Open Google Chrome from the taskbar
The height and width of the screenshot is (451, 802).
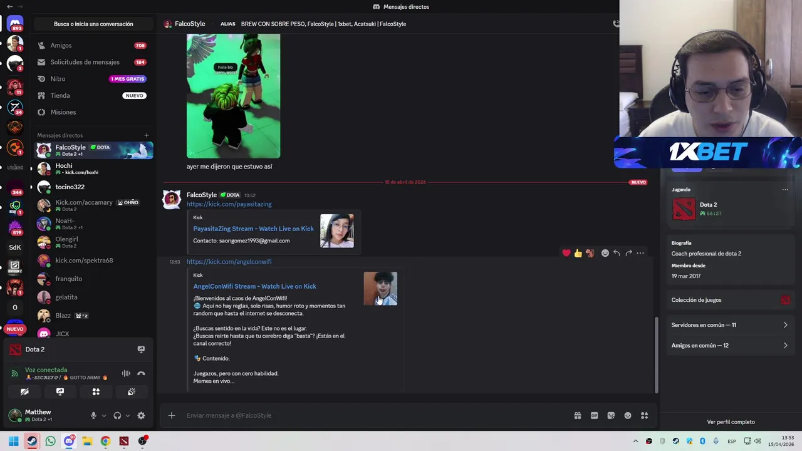point(105,441)
